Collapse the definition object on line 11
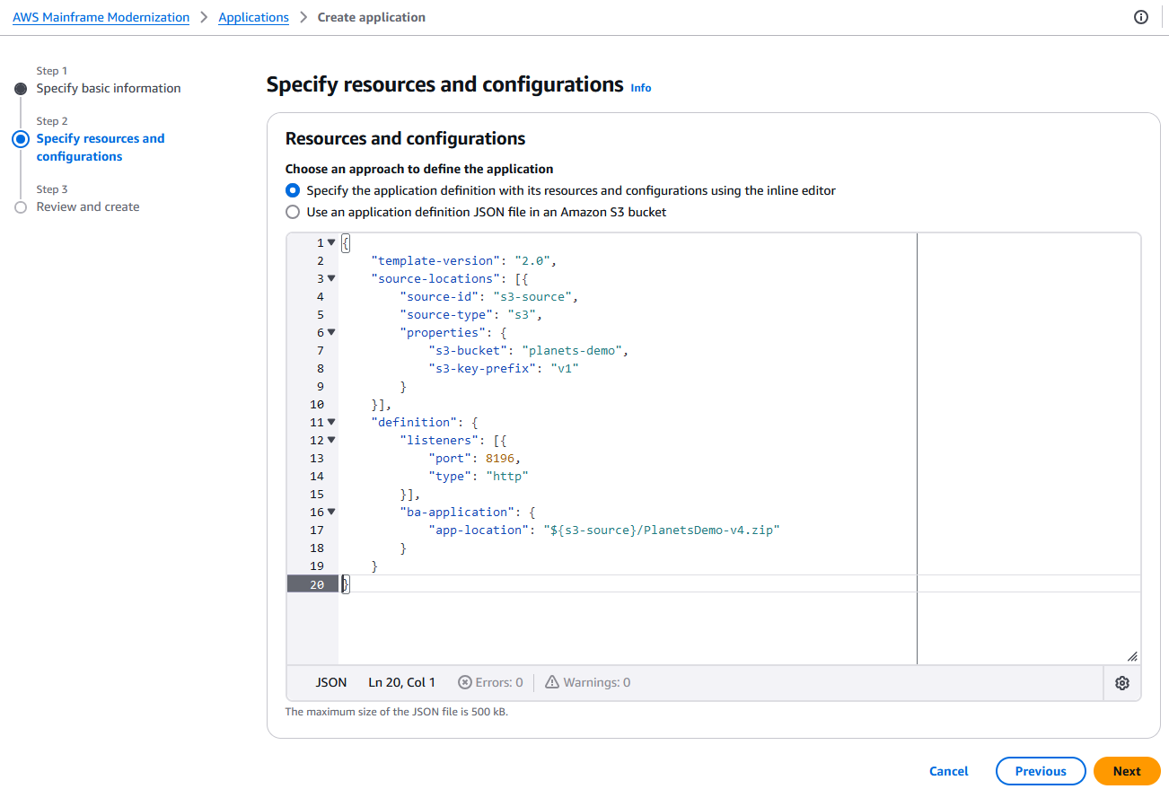Image resolution: width=1169 pixels, height=789 pixels. click(331, 422)
